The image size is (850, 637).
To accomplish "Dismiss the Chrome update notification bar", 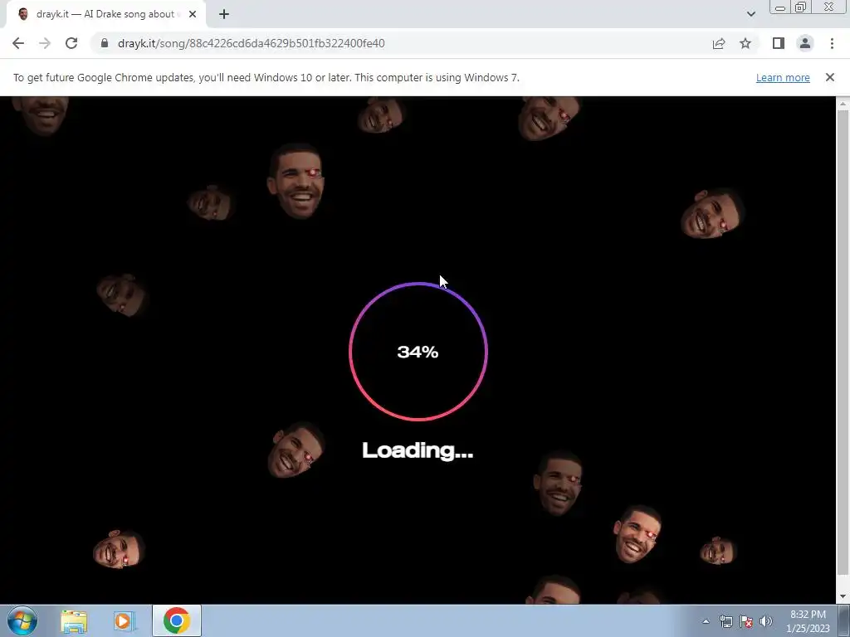I will [x=830, y=77].
